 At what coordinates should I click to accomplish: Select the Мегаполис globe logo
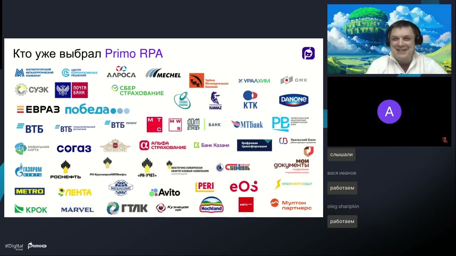click(121, 187)
